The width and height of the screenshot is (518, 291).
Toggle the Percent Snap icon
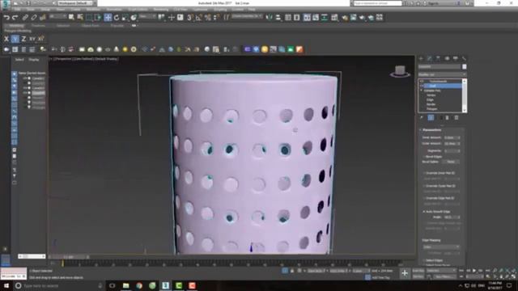(207, 18)
